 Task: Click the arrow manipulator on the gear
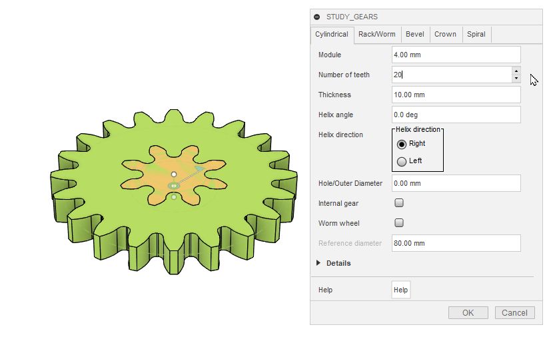point(200,169)
